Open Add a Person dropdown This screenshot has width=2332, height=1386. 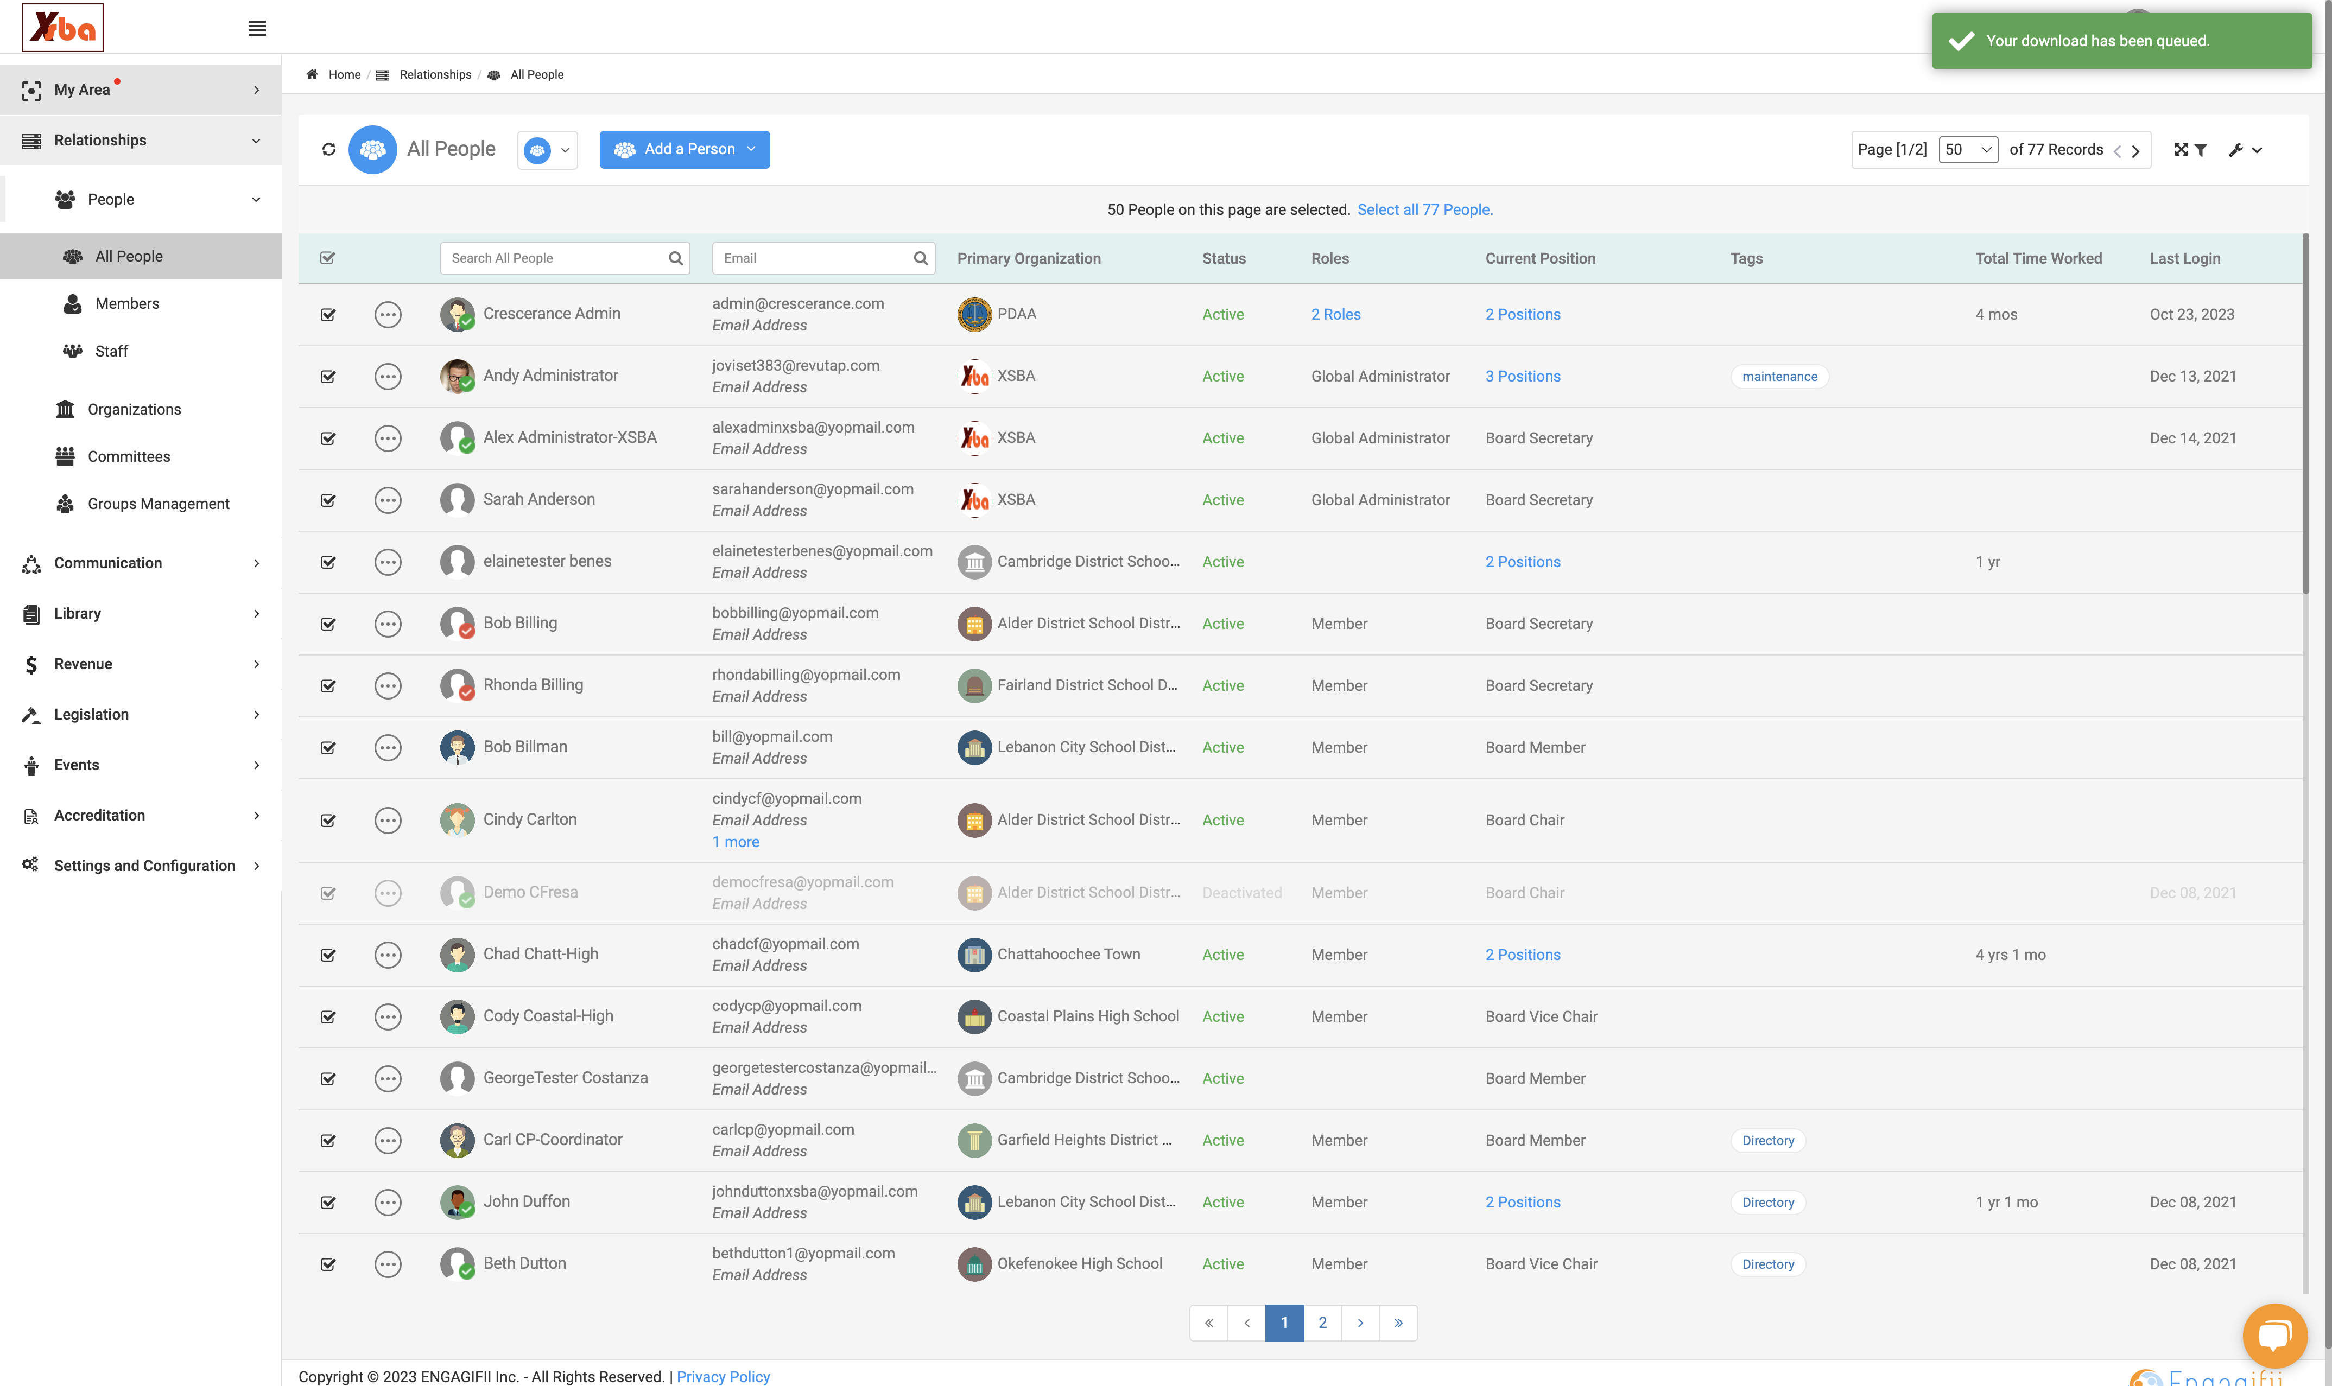685,149
